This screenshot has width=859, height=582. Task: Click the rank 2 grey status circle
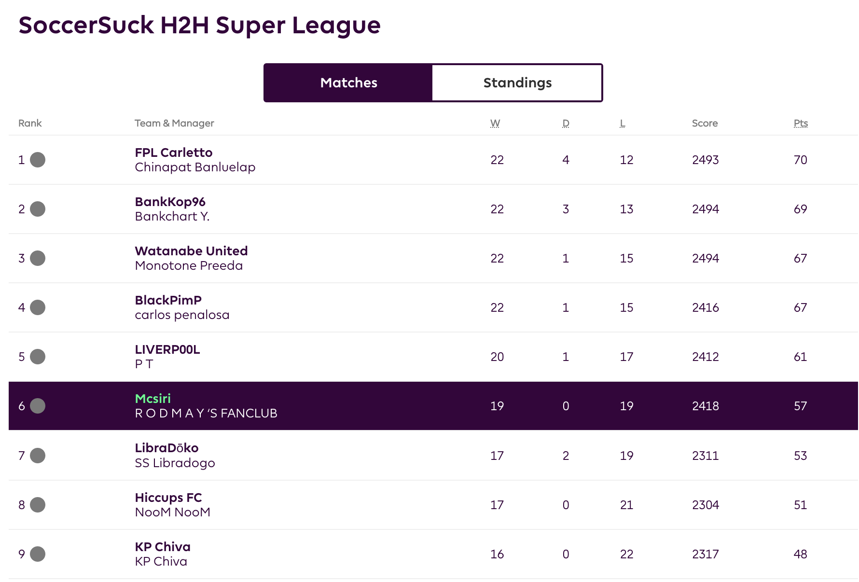38,209
